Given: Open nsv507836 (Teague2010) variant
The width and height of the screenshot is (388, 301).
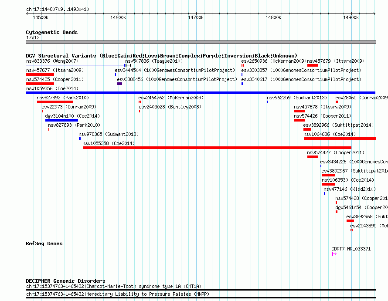Looking at the screenshot, I should click(154, 61).
